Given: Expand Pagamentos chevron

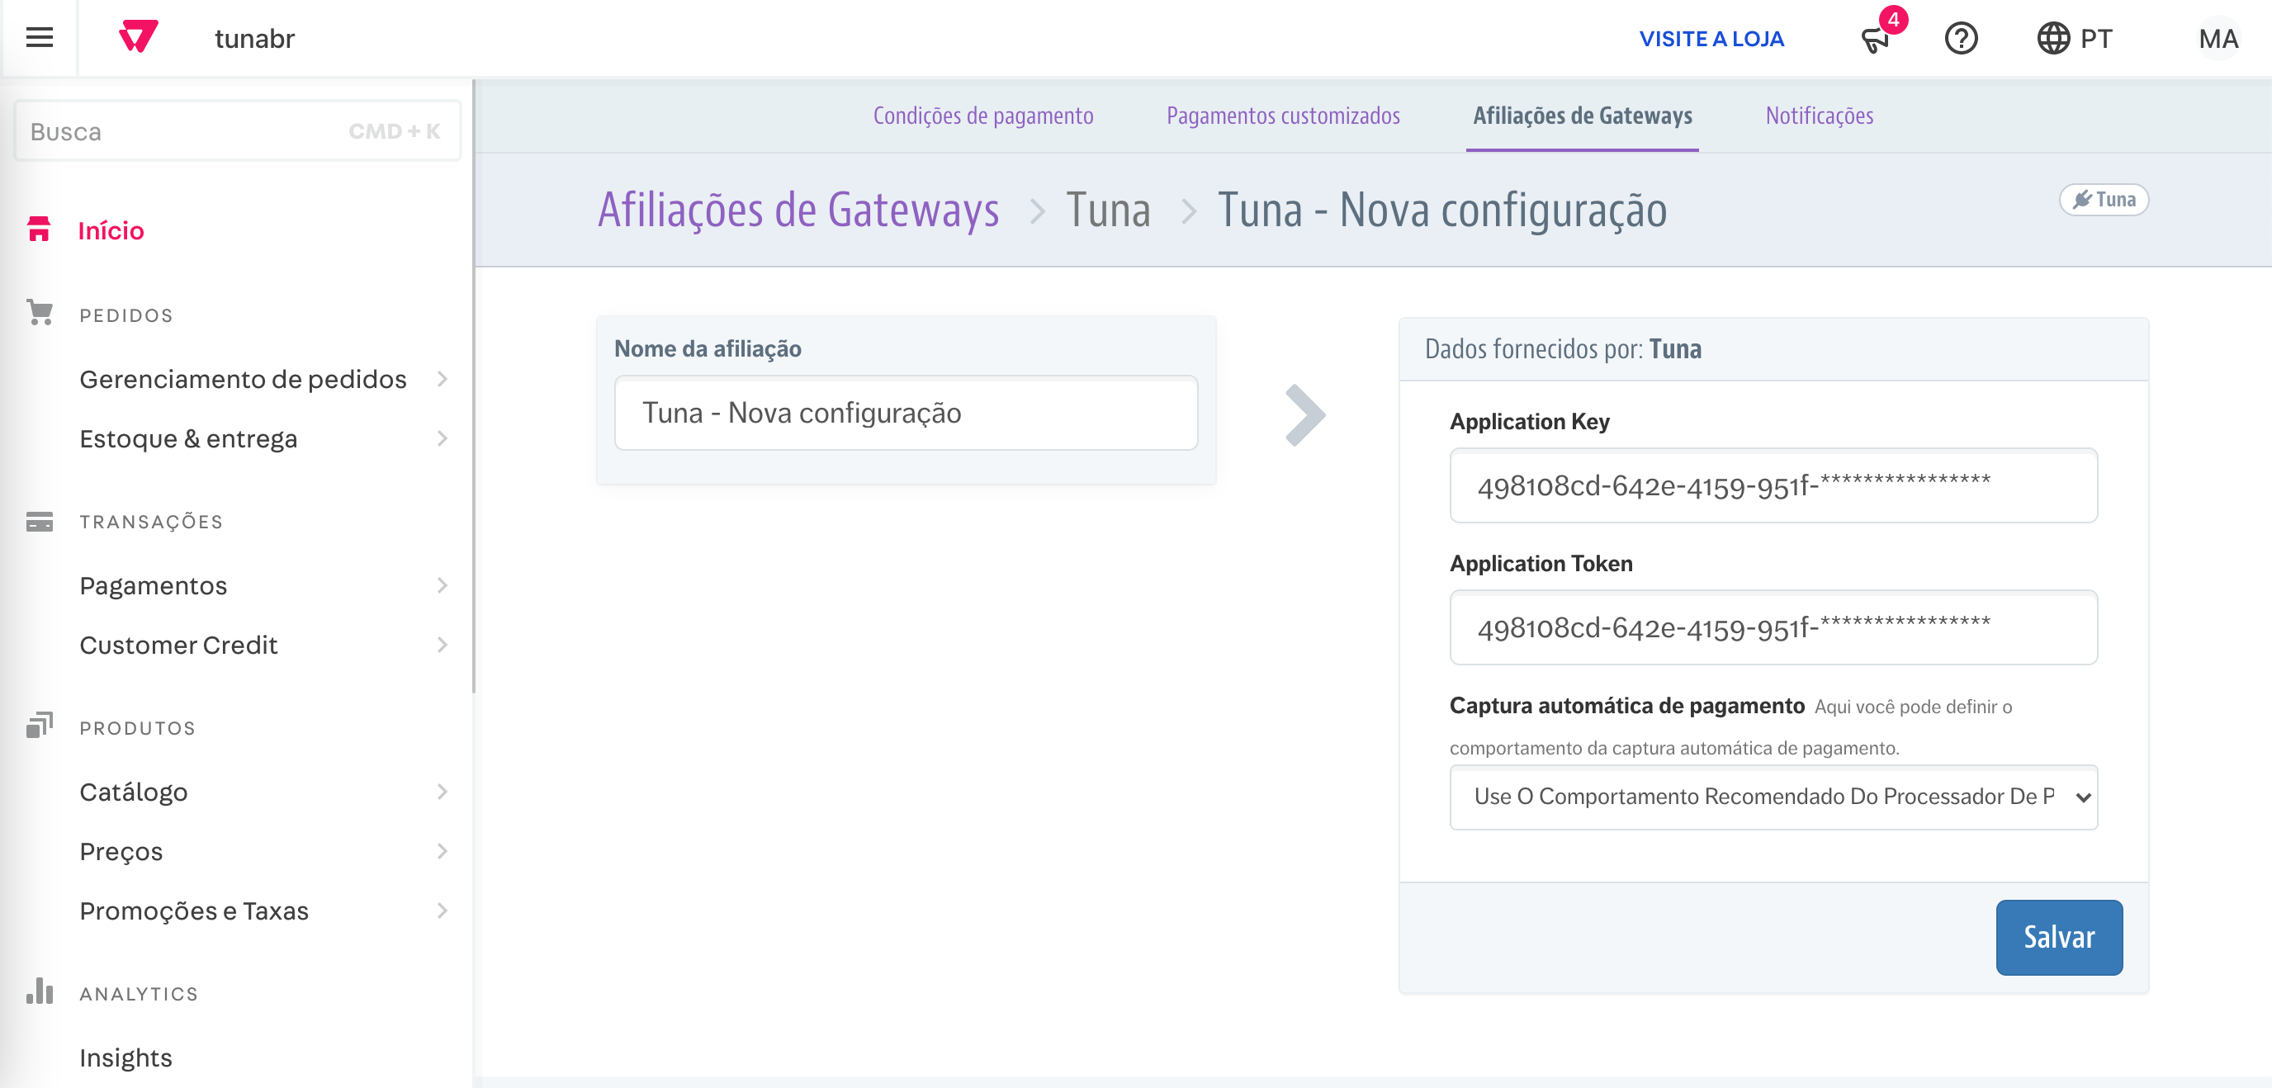Looking at the screenshot, I should (x=442, y=585).
